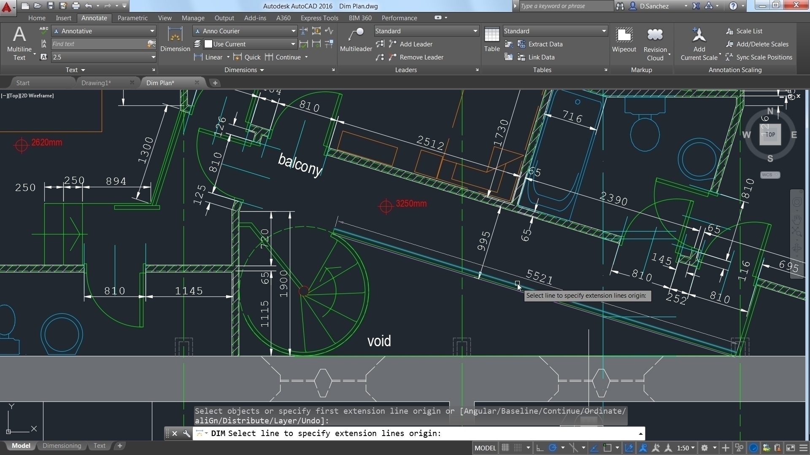Screen dimensions: 810x455
Task: Expand the Anno Courier dimension style list
Action: (293, 30)
